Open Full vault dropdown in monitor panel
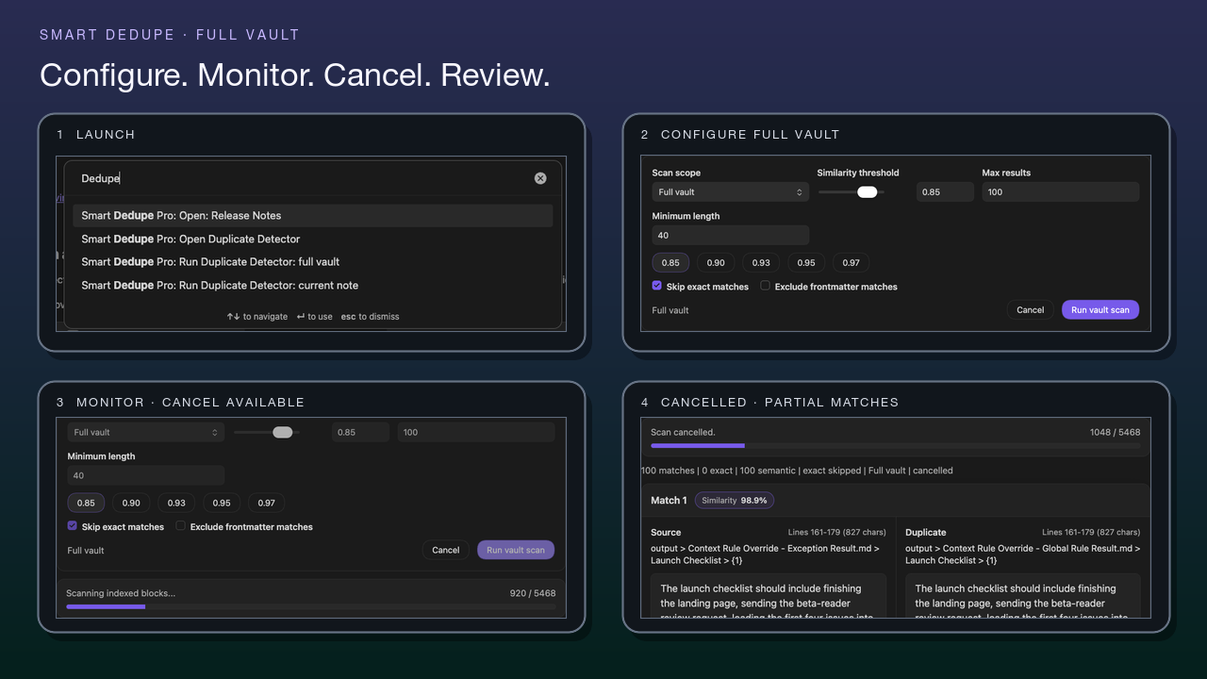 coord(146,432)
